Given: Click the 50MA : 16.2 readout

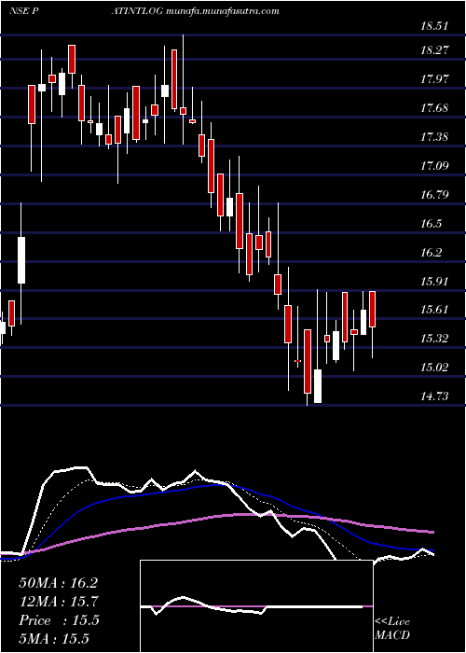Looking at the screenshot, I should 59,583.
